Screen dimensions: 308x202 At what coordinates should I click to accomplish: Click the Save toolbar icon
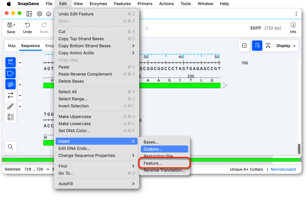click(x=10, y=25)
